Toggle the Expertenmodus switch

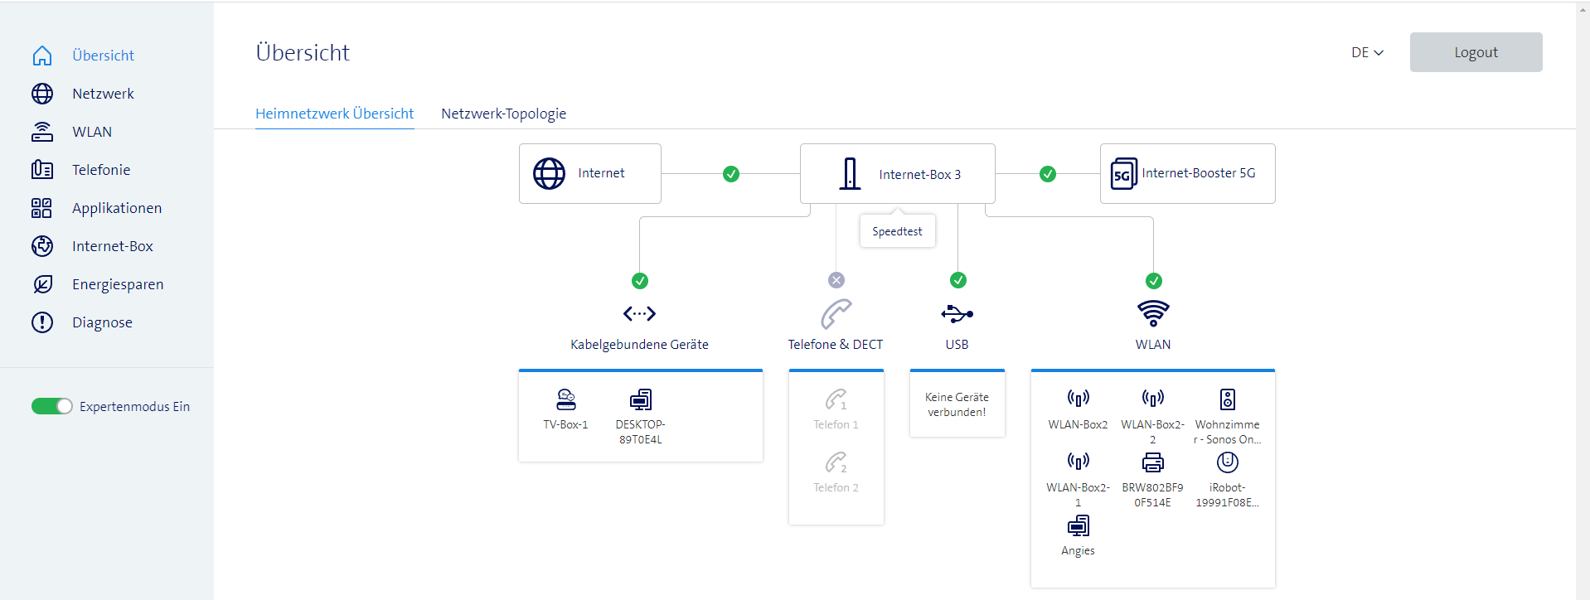[51, 406]
